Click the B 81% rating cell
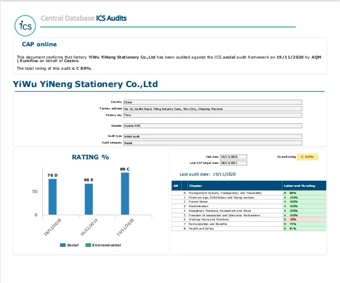 click(304, 229)
